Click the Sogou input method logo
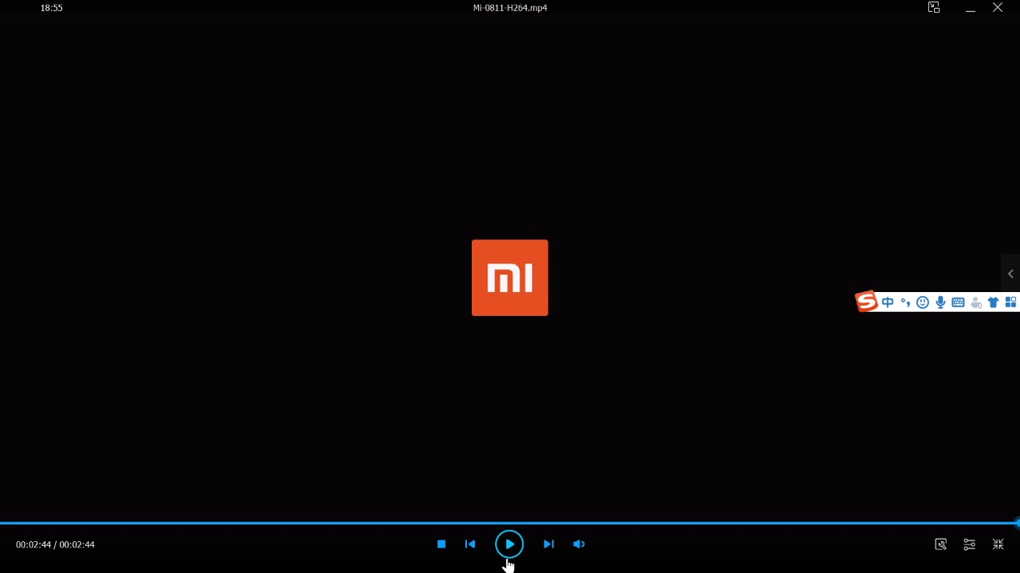 click(866, 302)
